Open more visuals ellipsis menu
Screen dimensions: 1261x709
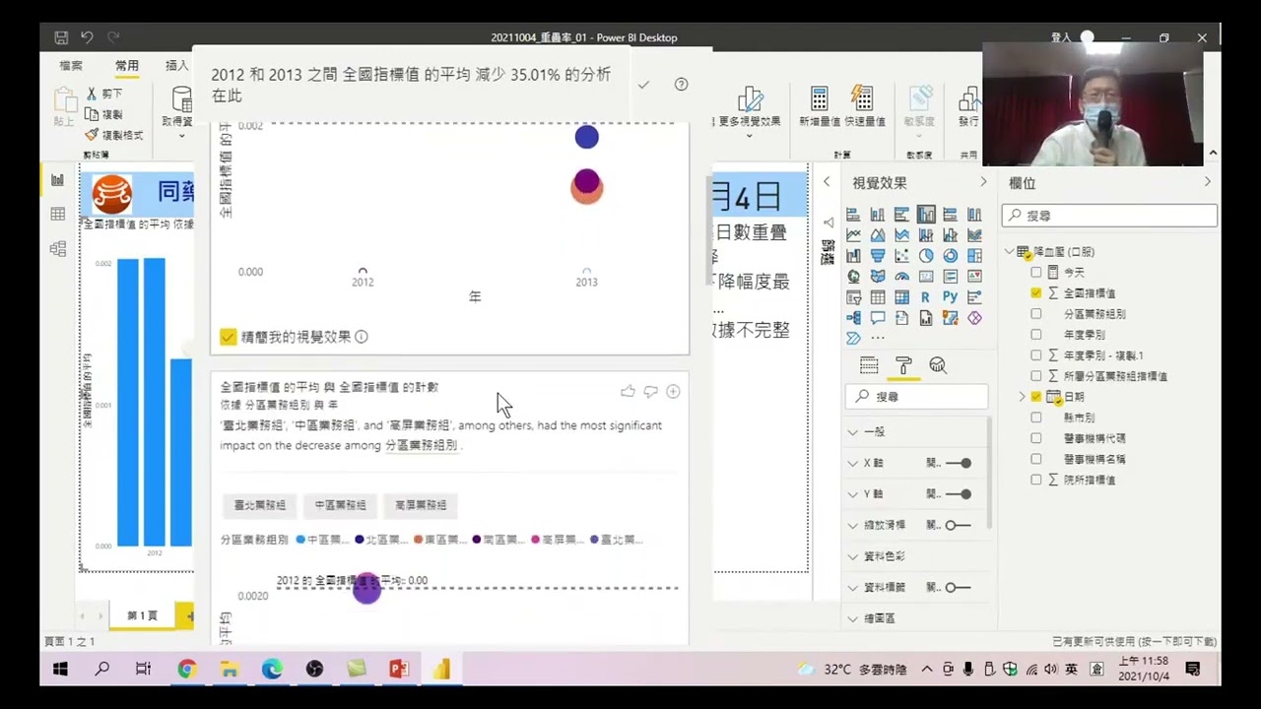pyautogui.click(x=878, y=339)
